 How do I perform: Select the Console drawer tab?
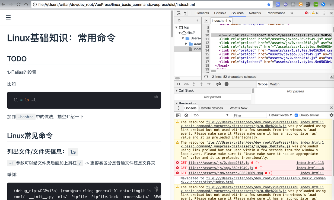(190, 108)
